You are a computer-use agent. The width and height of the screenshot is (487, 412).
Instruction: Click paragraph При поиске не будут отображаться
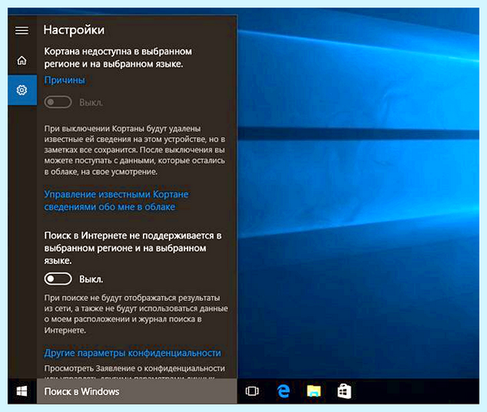136,314
